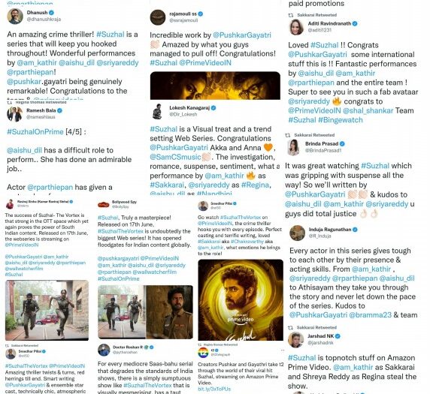Open #SuzhalOnPrime hashtag in Ramesh Bala's tweet
430x394 pixels.
point(35,131)
